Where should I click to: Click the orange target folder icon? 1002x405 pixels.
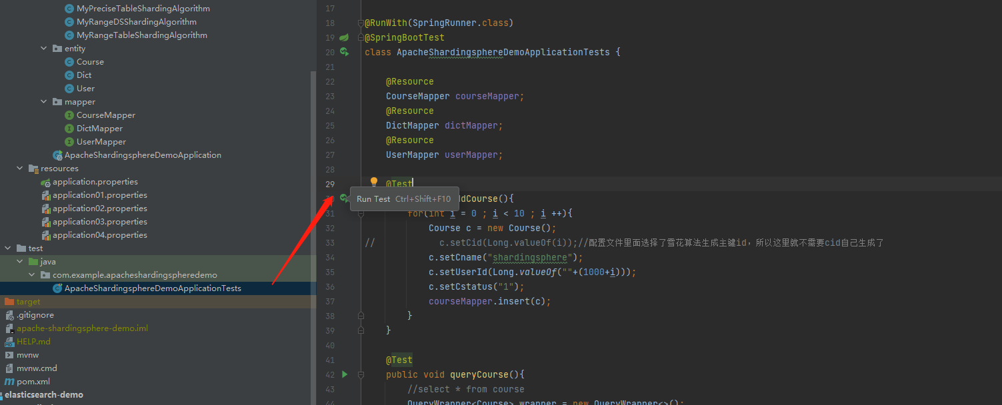[x=9, y=302]
